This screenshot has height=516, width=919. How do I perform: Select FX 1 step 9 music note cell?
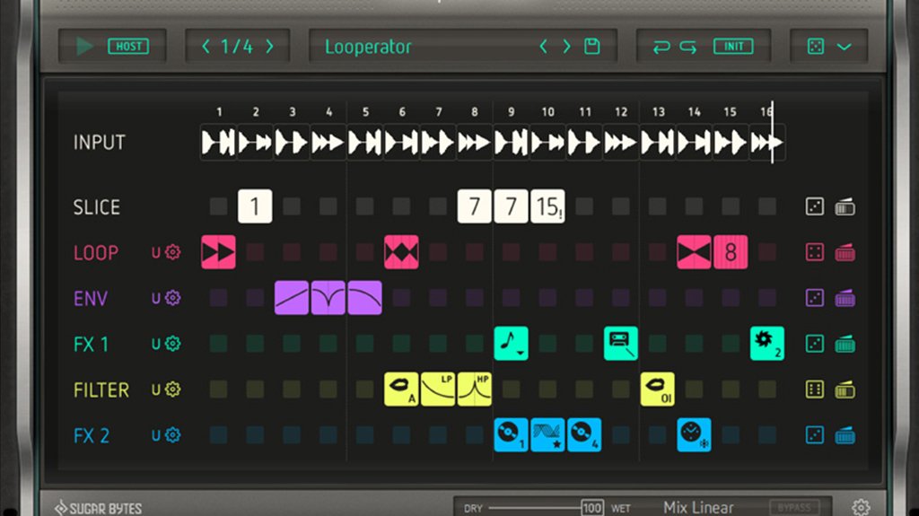[x=511, y=344]
